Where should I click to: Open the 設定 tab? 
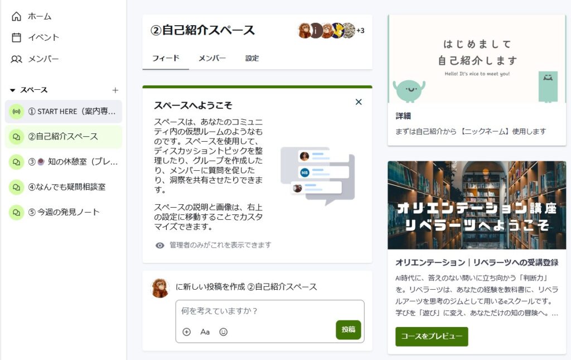tap(252, 58)
